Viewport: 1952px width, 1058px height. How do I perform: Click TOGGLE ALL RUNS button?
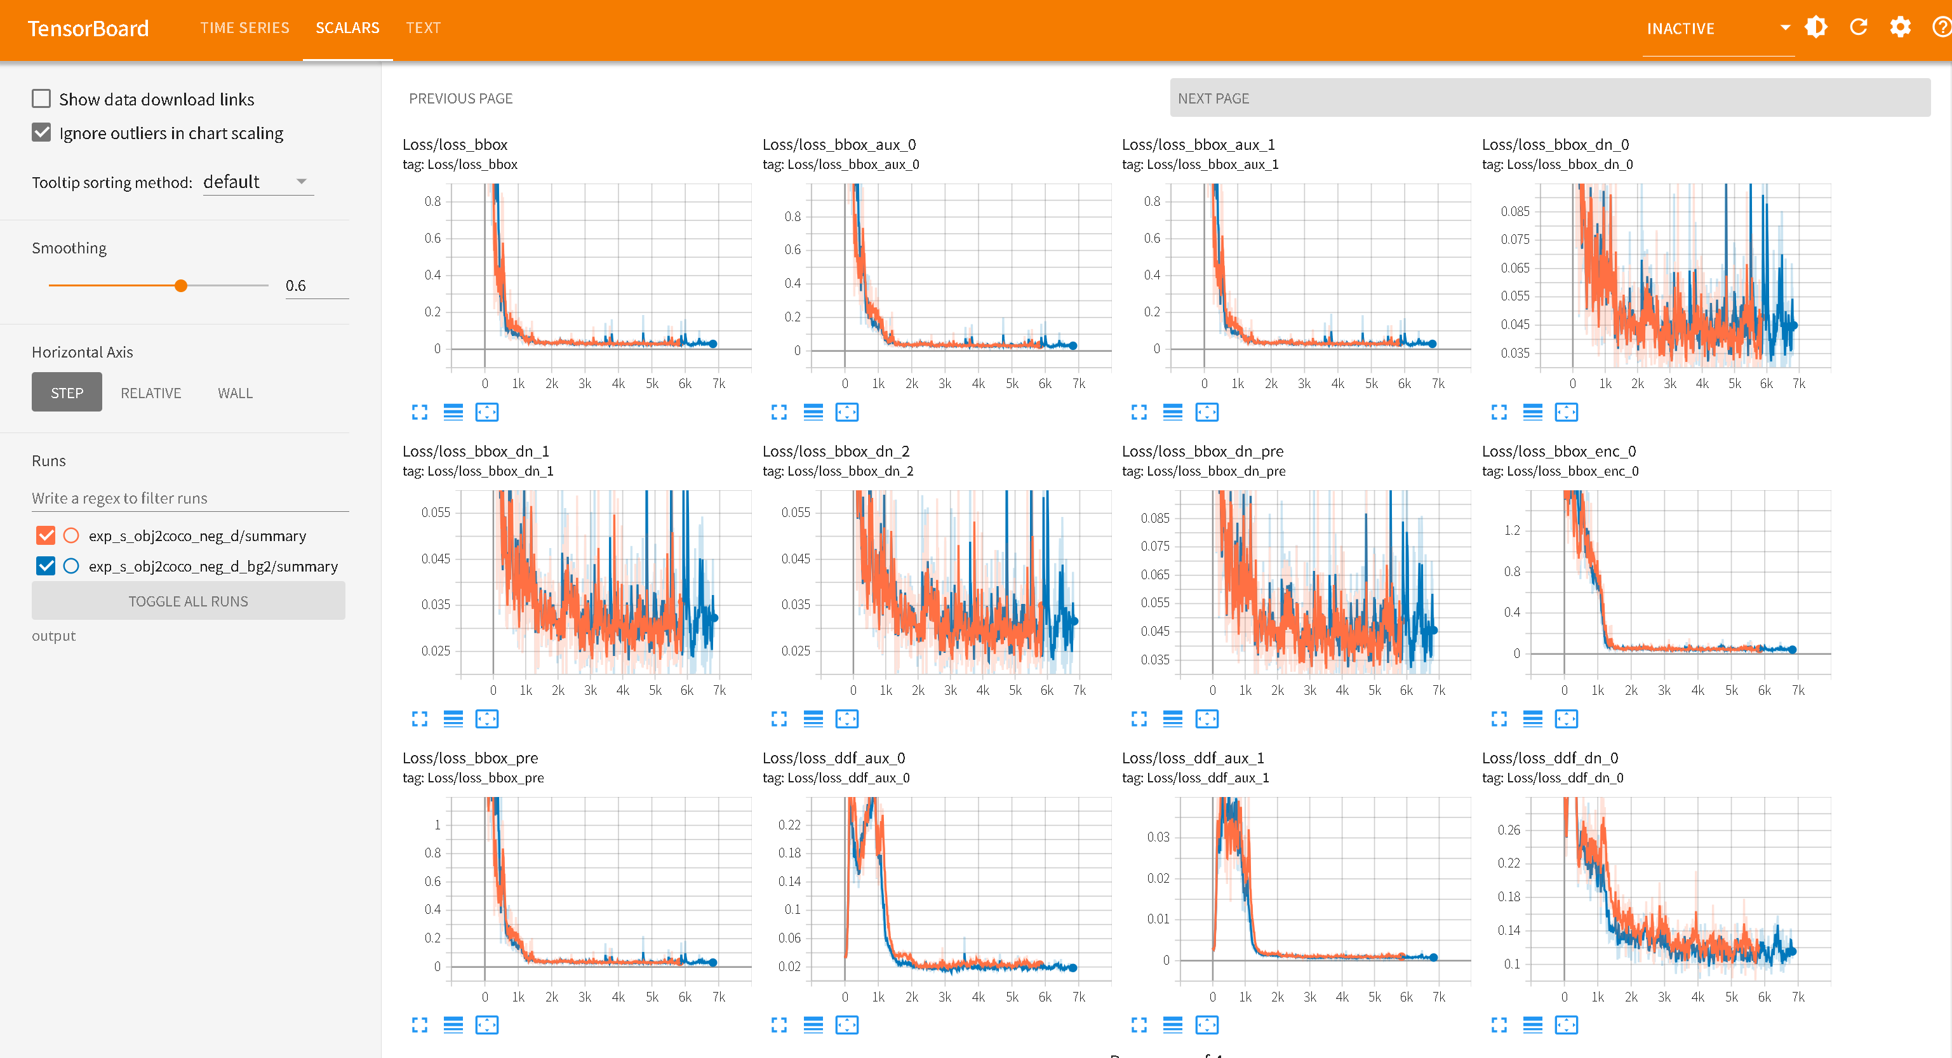click(188, 601)
